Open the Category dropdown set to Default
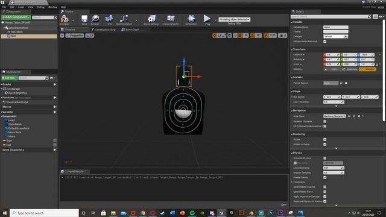386x217 pixels. [335, 36]
